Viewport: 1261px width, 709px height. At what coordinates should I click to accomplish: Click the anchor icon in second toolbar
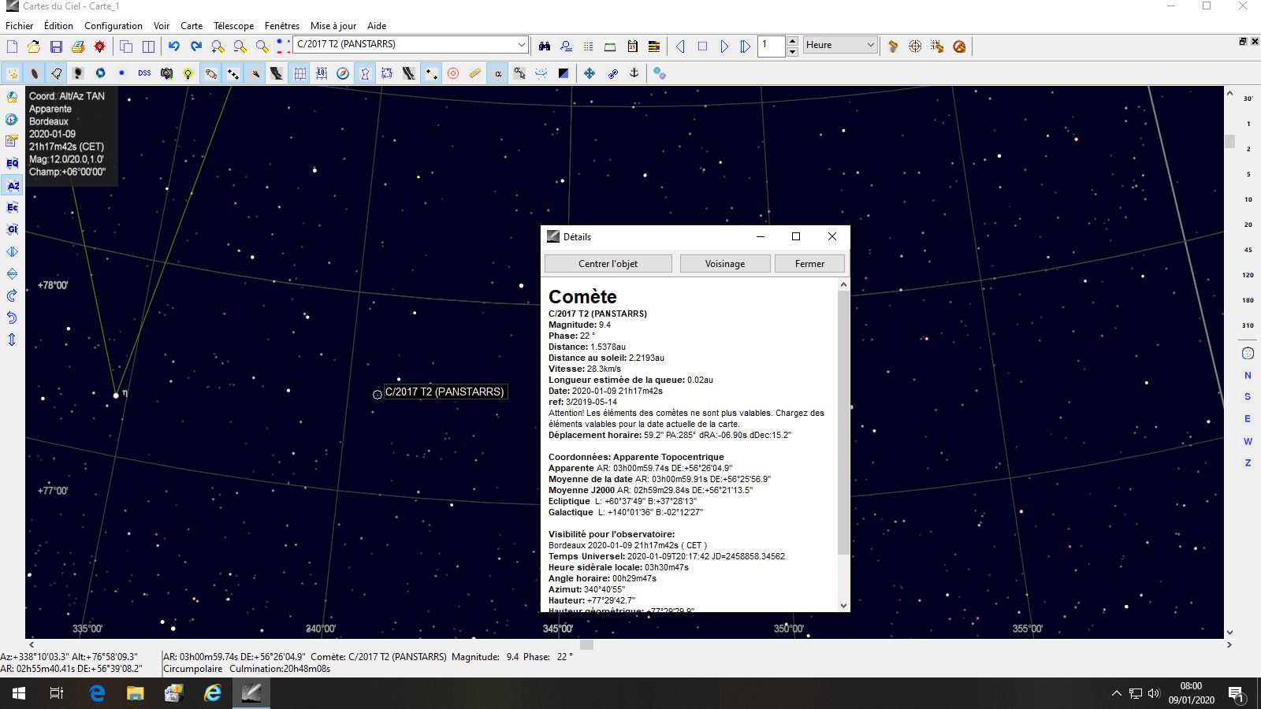634,73
